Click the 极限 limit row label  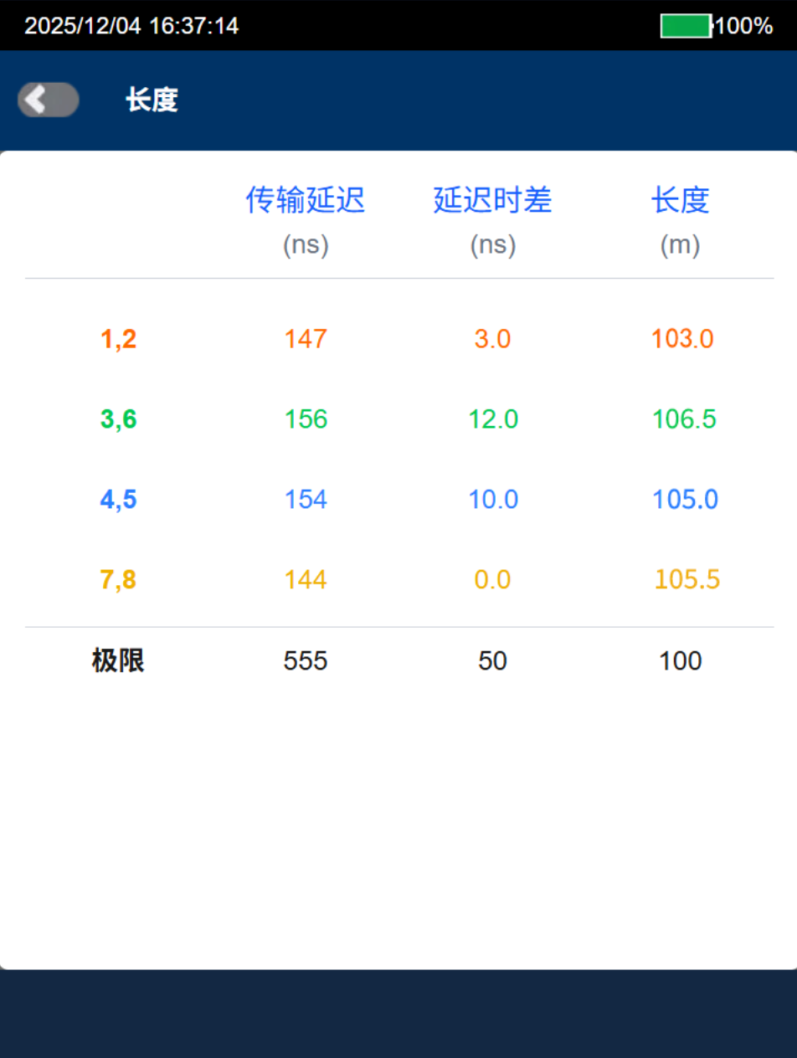[x=118, y=661]
